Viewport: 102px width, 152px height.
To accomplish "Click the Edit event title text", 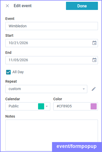I will [x=23, y=6].
